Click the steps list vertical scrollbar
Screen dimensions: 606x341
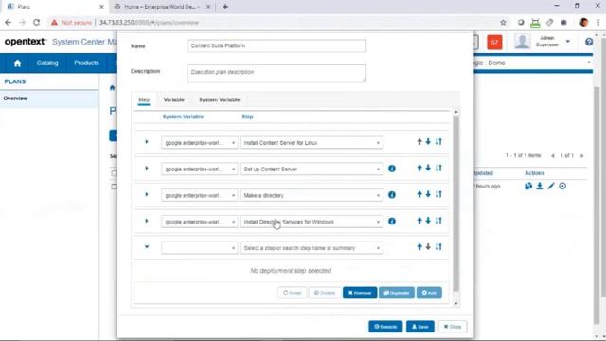tap(455, 204)
